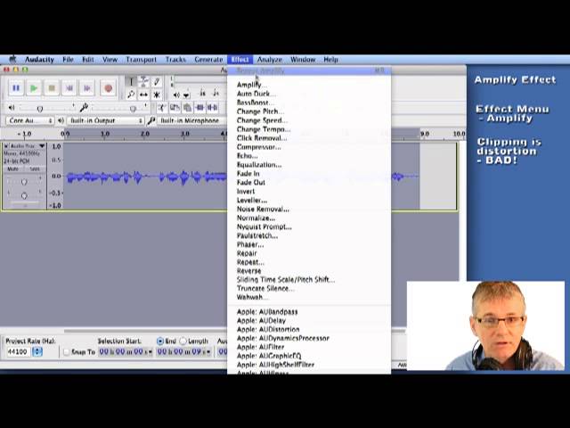
Task: Select Noise Removal in Effect menu
Action: click(x=263, y=209)
